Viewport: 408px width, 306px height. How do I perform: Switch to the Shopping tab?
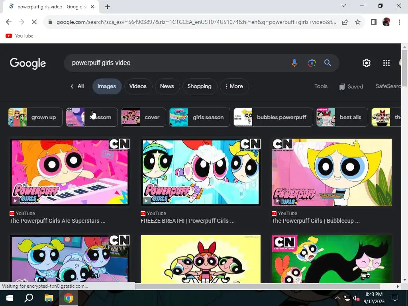[200, 86]
